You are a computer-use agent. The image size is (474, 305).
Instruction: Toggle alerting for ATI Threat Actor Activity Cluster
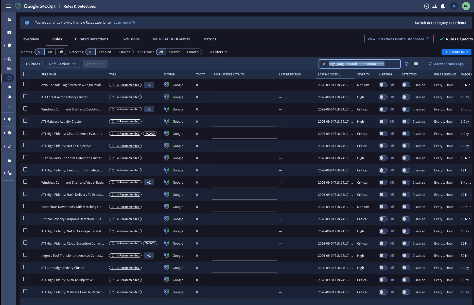(383, 97)
